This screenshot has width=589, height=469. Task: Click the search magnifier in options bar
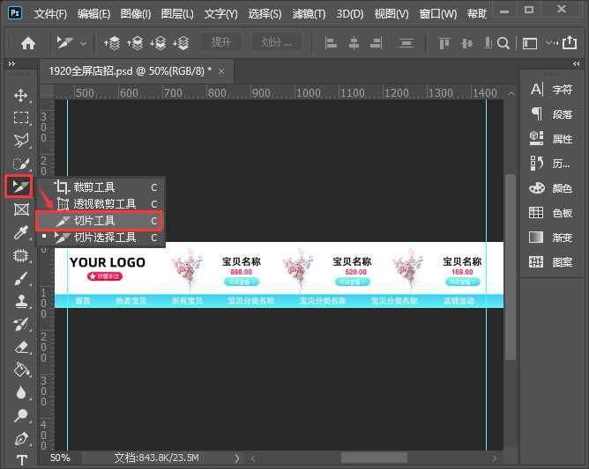(503, 42)
